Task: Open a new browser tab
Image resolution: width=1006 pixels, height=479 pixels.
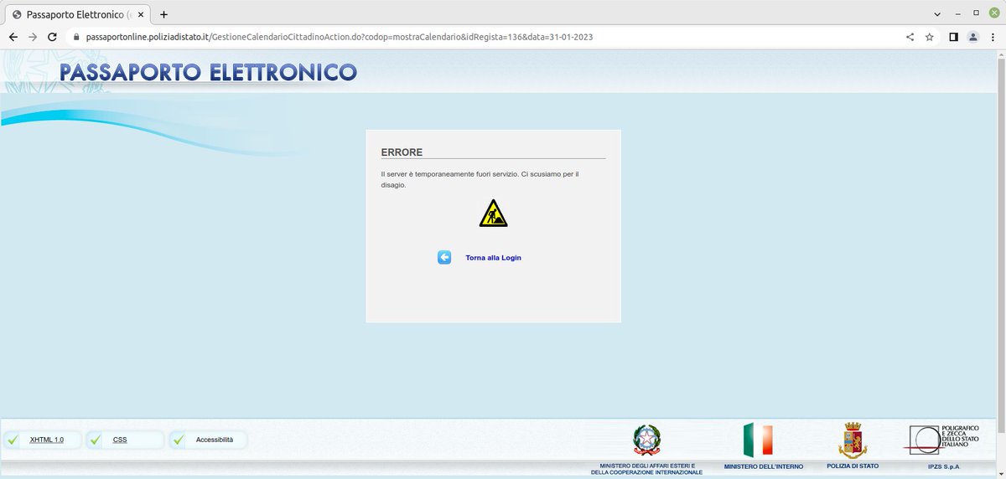Action: [163, 15]
